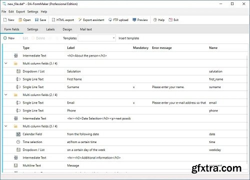Select the 'weekday' name cell
250x180 pixels.
click(x=215, y=150)
